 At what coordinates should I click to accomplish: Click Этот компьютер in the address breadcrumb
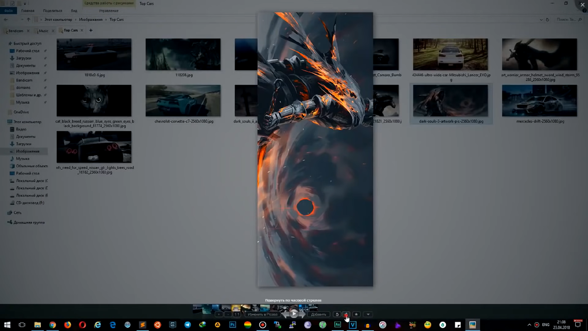(58, 20)
